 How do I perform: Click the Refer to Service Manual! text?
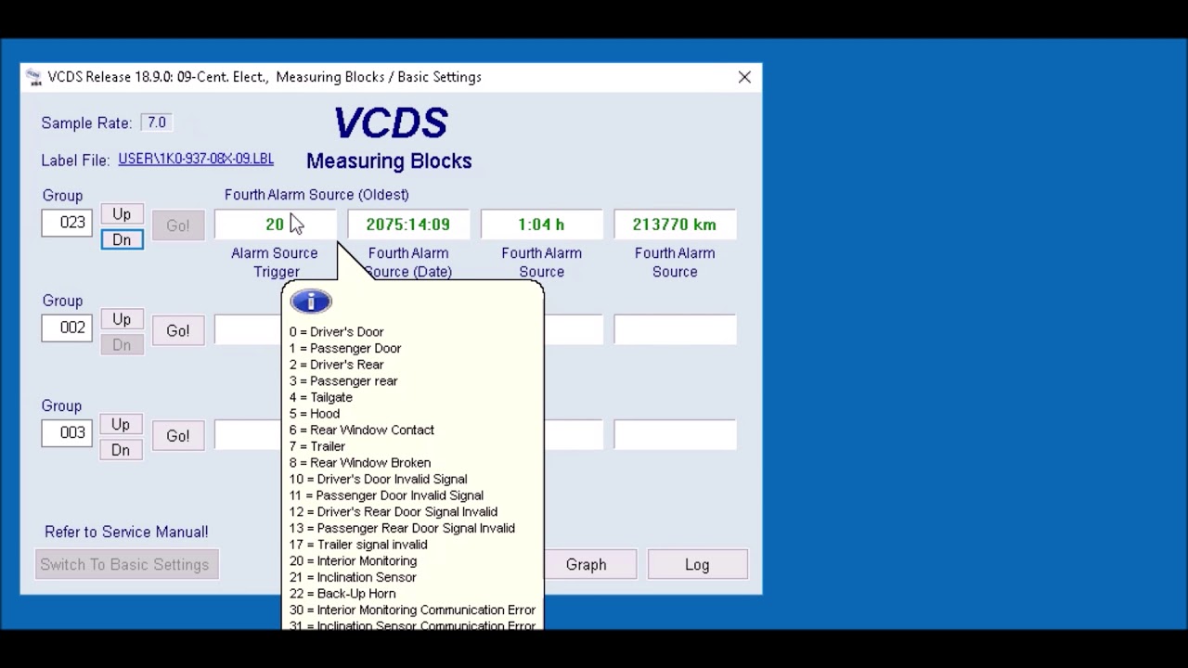[x=126, y=532]
